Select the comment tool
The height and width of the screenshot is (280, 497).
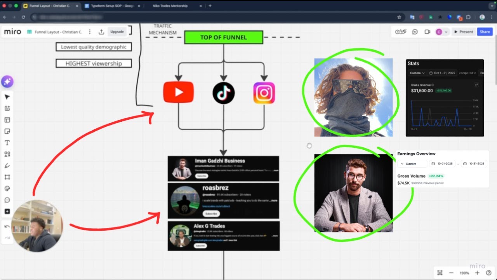[7, 200]
